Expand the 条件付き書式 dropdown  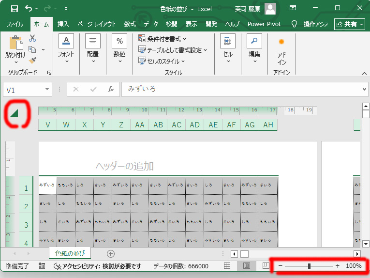click(163, 38)
